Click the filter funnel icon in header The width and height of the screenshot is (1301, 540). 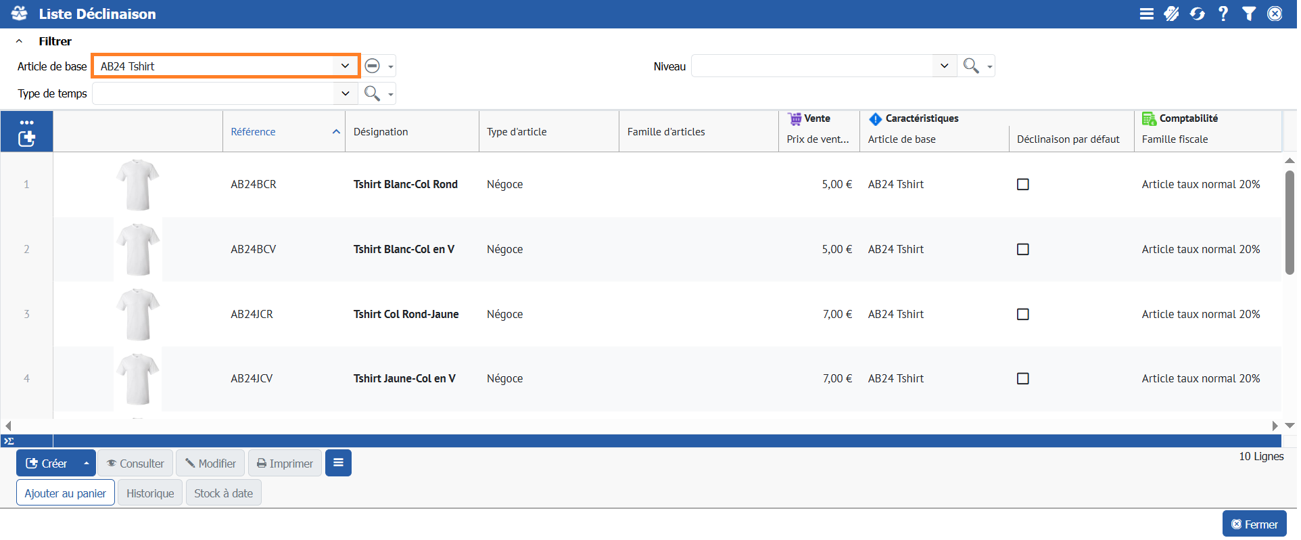(1248, 14)
